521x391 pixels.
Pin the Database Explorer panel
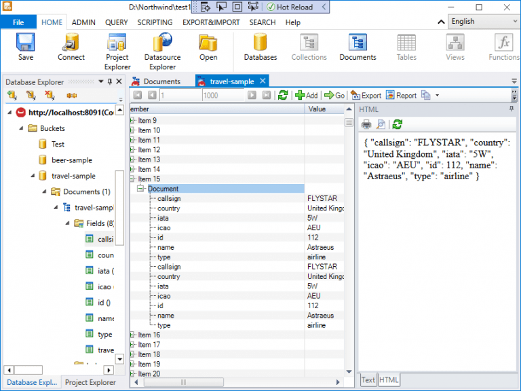click(x=110, y=81)
